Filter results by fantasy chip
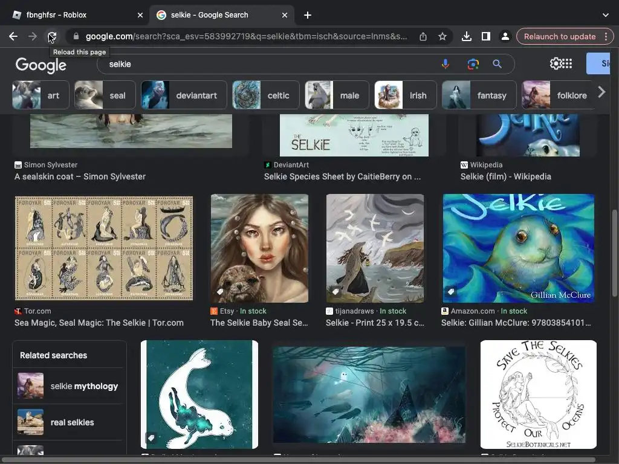The width and height of the screenshot is (619, 464). coord(479,95)
